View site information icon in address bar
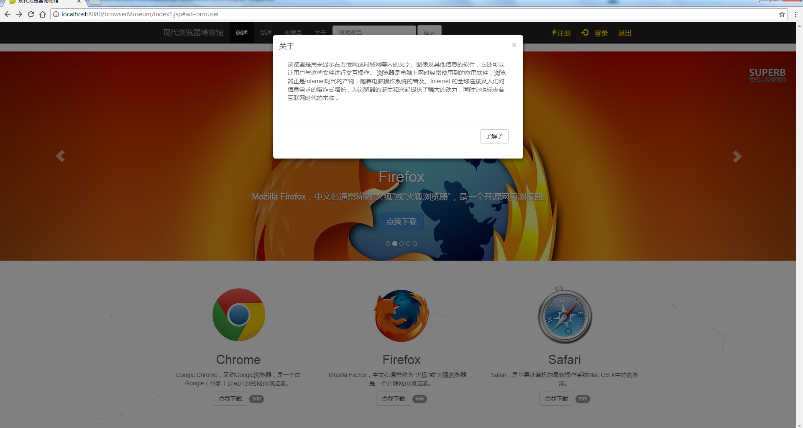Screen dimensions: 803x428 [x=56, y=14]
